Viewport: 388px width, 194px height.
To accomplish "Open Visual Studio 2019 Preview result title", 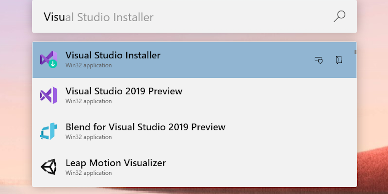I will pyautogui.click(x=124, y=91).
